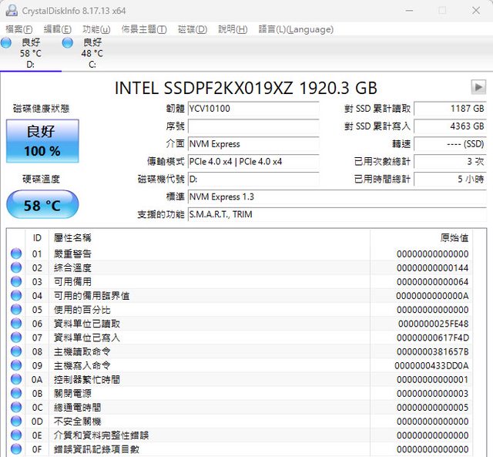Open the 佈景主題(T) menu
This screenshot has height=457, width=493.
click(x=144, y=29)
